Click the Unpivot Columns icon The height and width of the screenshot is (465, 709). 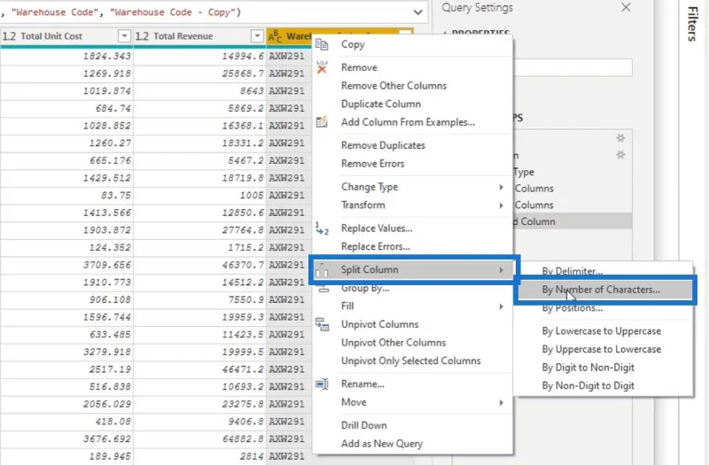point(322,324)
